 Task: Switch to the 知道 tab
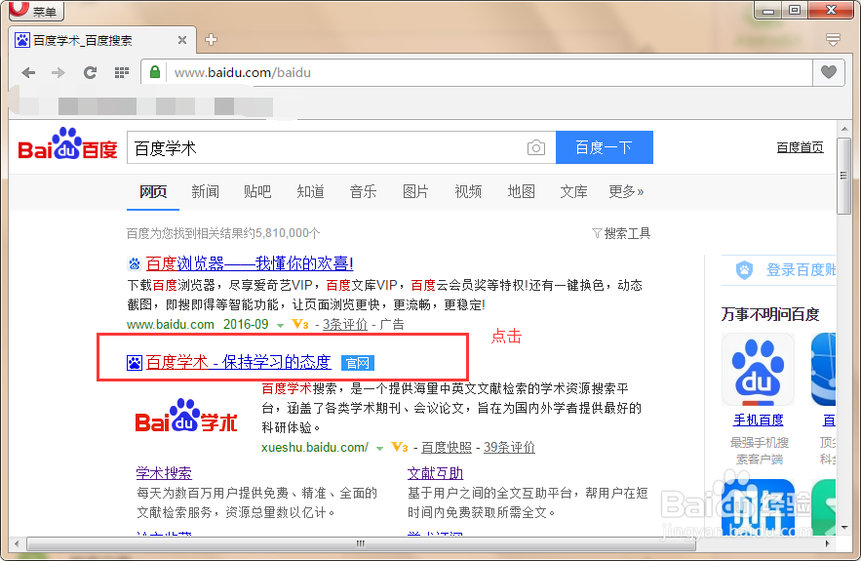point(310,192)
